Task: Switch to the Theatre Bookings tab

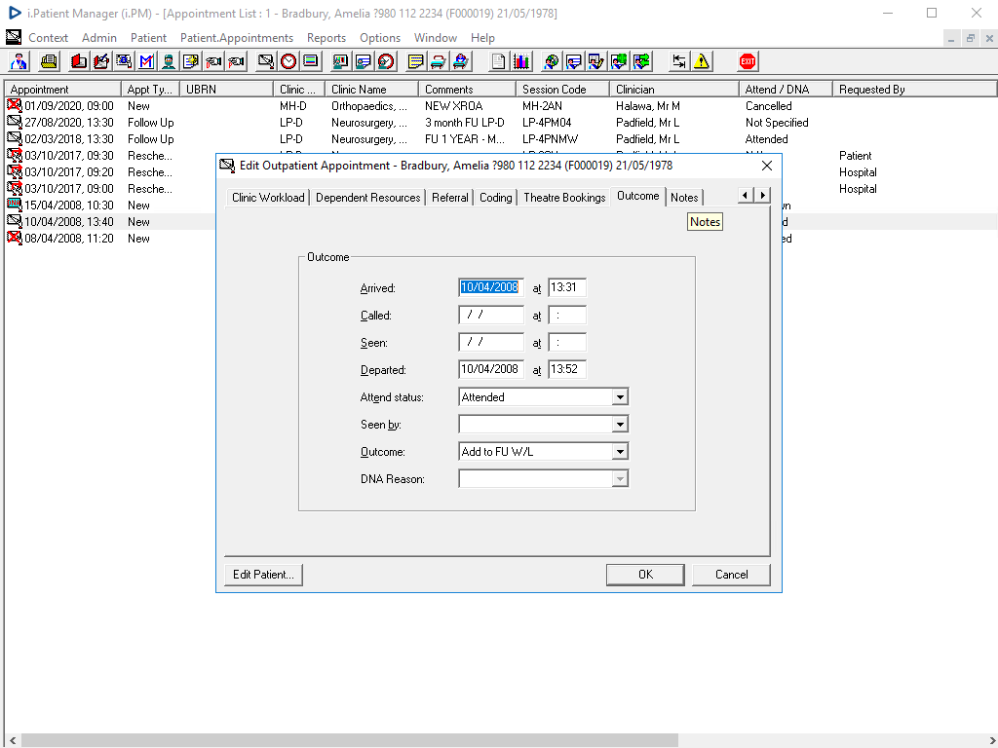Action: pyautogui.click(x=564, y=198)
